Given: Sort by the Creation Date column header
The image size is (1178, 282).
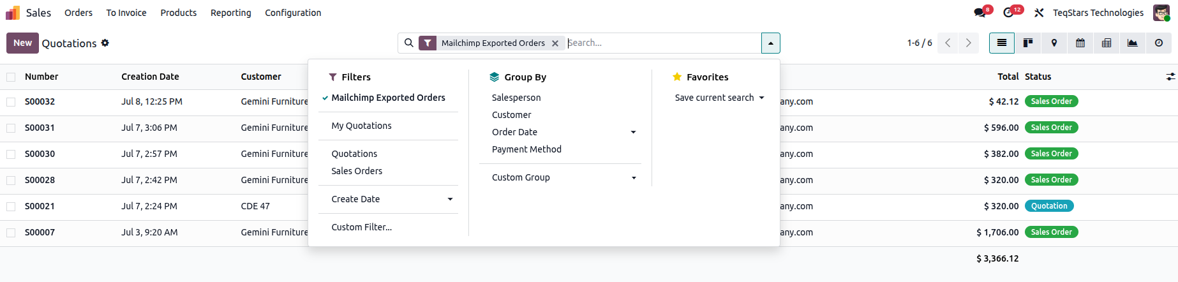Looking at the screenshot, I should [150, 77].
